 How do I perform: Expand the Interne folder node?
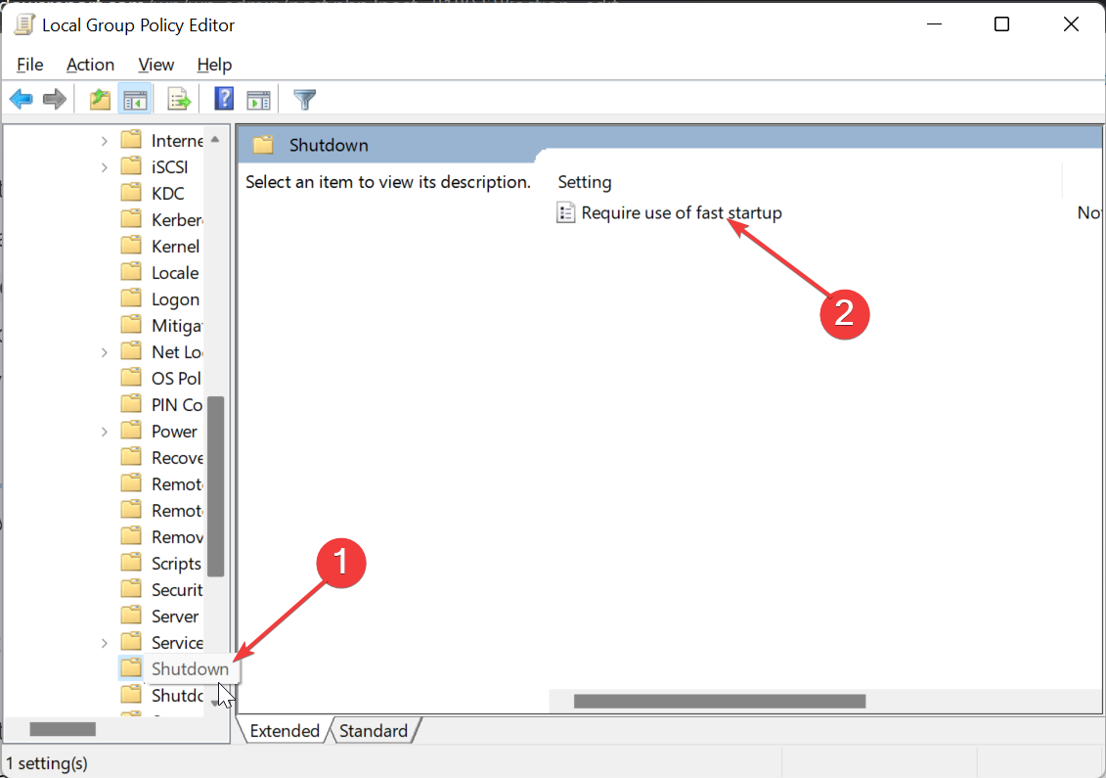(x=105, y=141)
